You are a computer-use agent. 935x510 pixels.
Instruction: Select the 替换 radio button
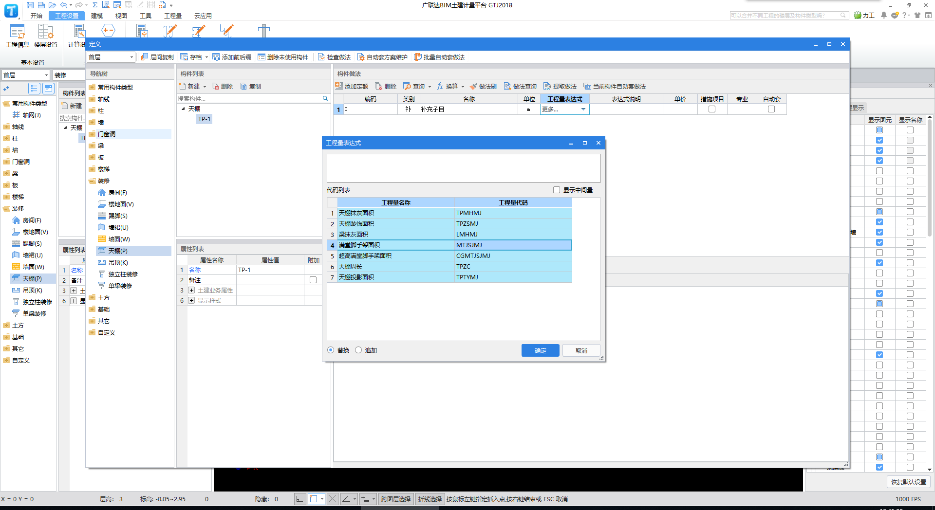point(331,350)
